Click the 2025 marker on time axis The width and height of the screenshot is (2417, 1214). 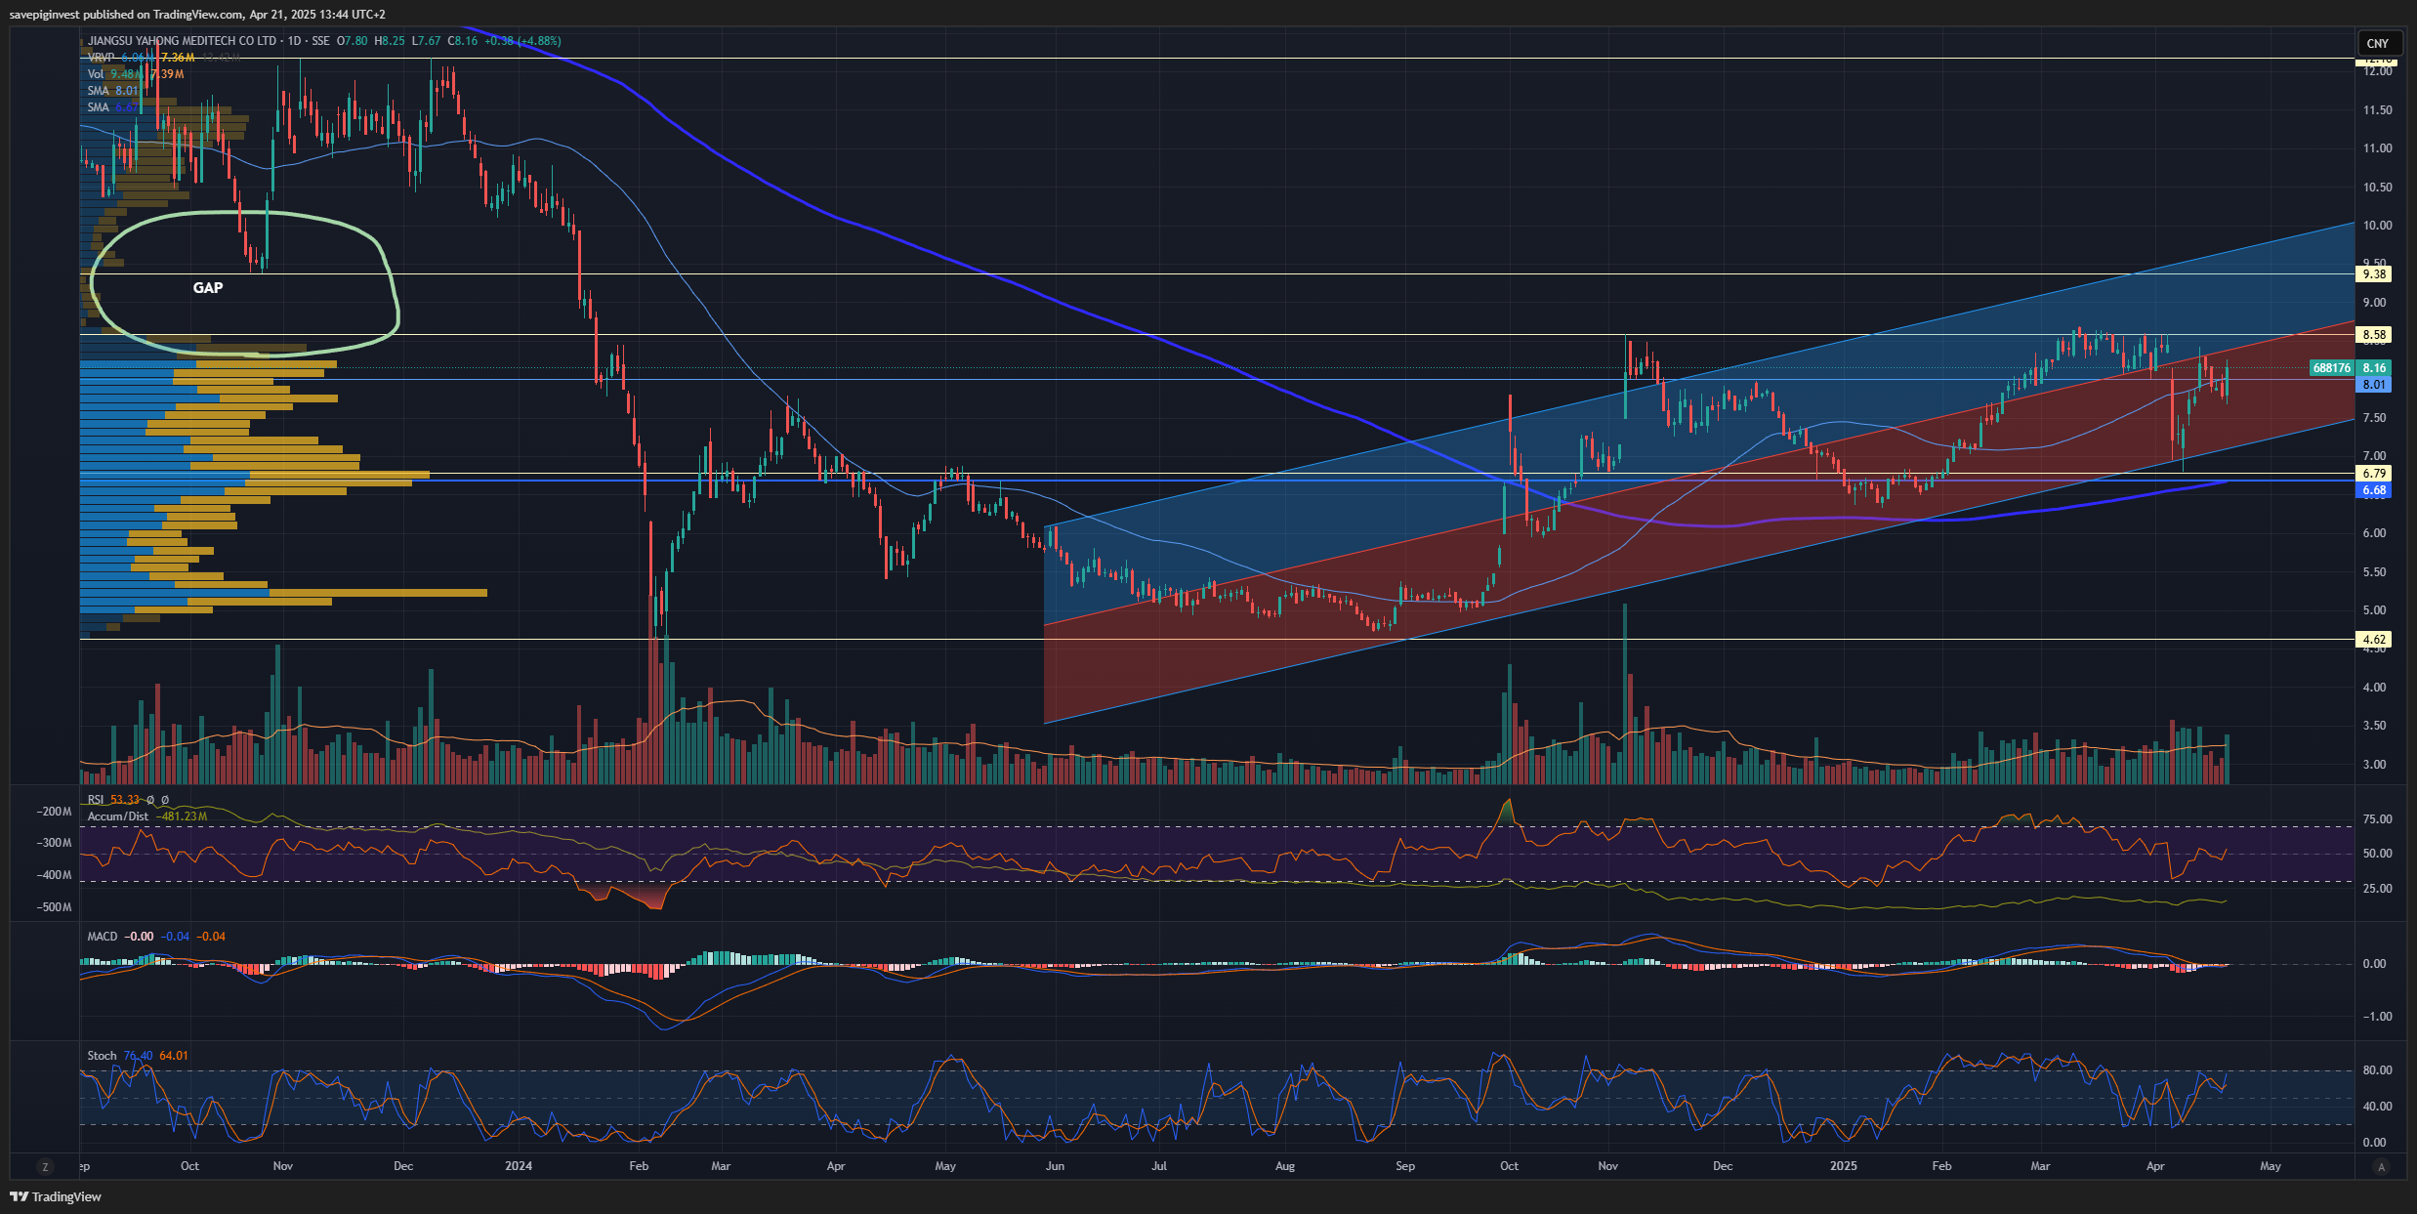coord(1843,1166)
